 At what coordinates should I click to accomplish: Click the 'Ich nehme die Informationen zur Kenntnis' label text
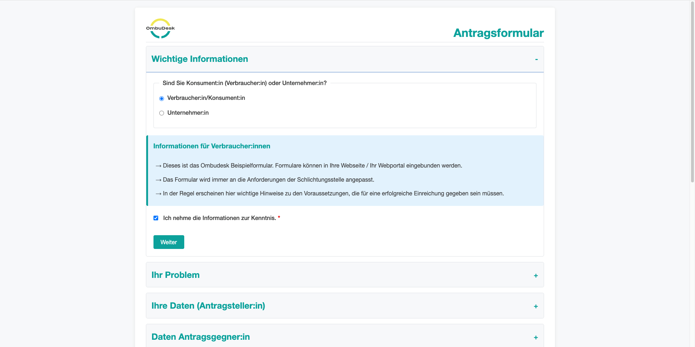219,218
